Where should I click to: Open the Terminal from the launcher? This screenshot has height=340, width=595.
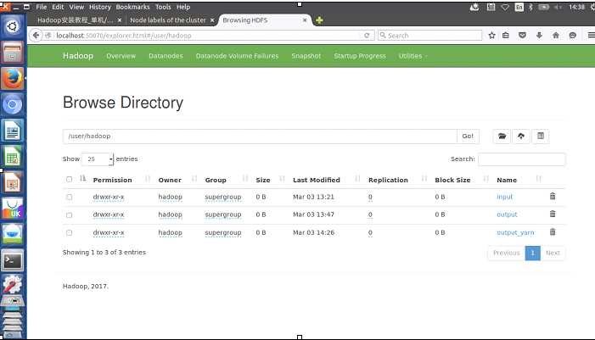point(13,260)
